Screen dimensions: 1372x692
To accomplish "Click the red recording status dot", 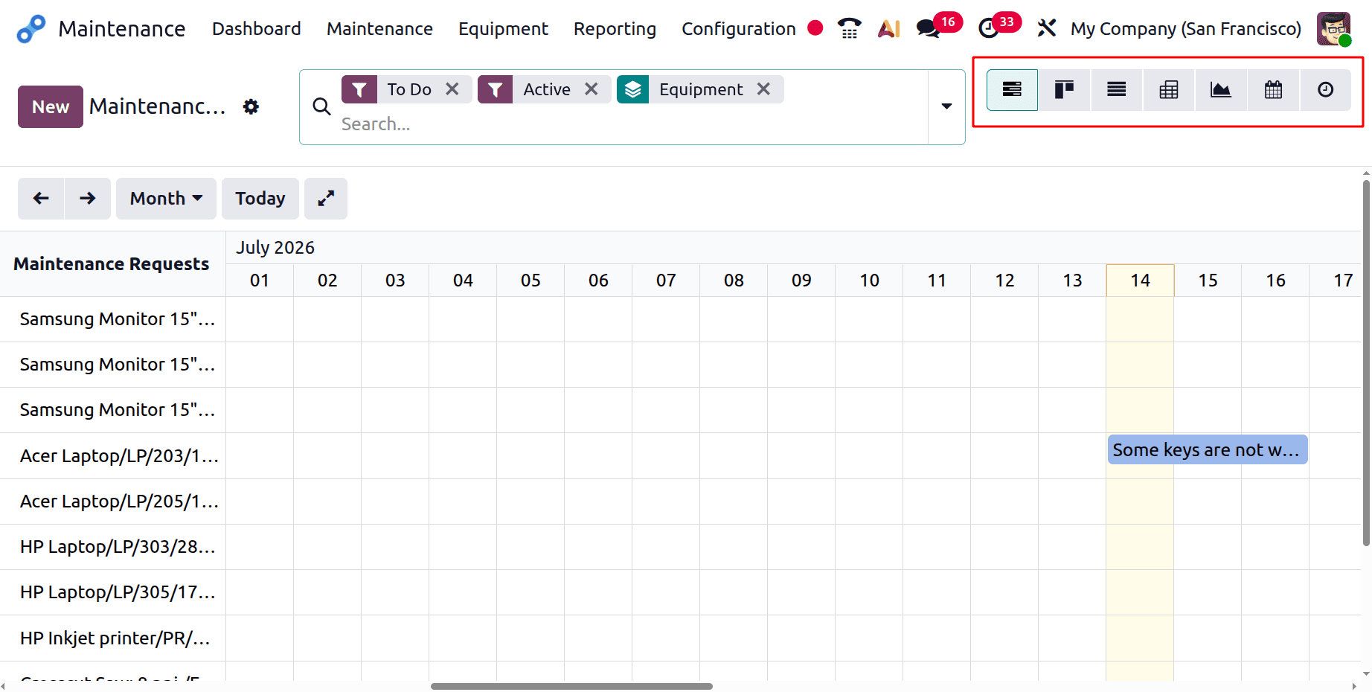I will point(815,28).
